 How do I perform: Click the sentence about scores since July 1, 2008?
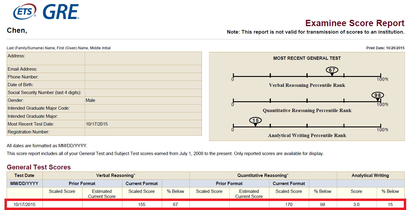click(x=165, y=154)
